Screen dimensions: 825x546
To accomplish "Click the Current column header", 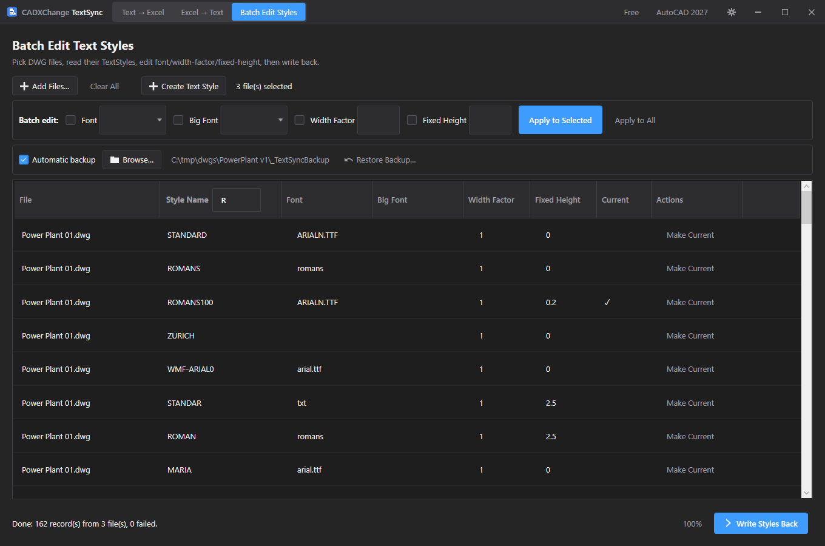I will point(624,200).
